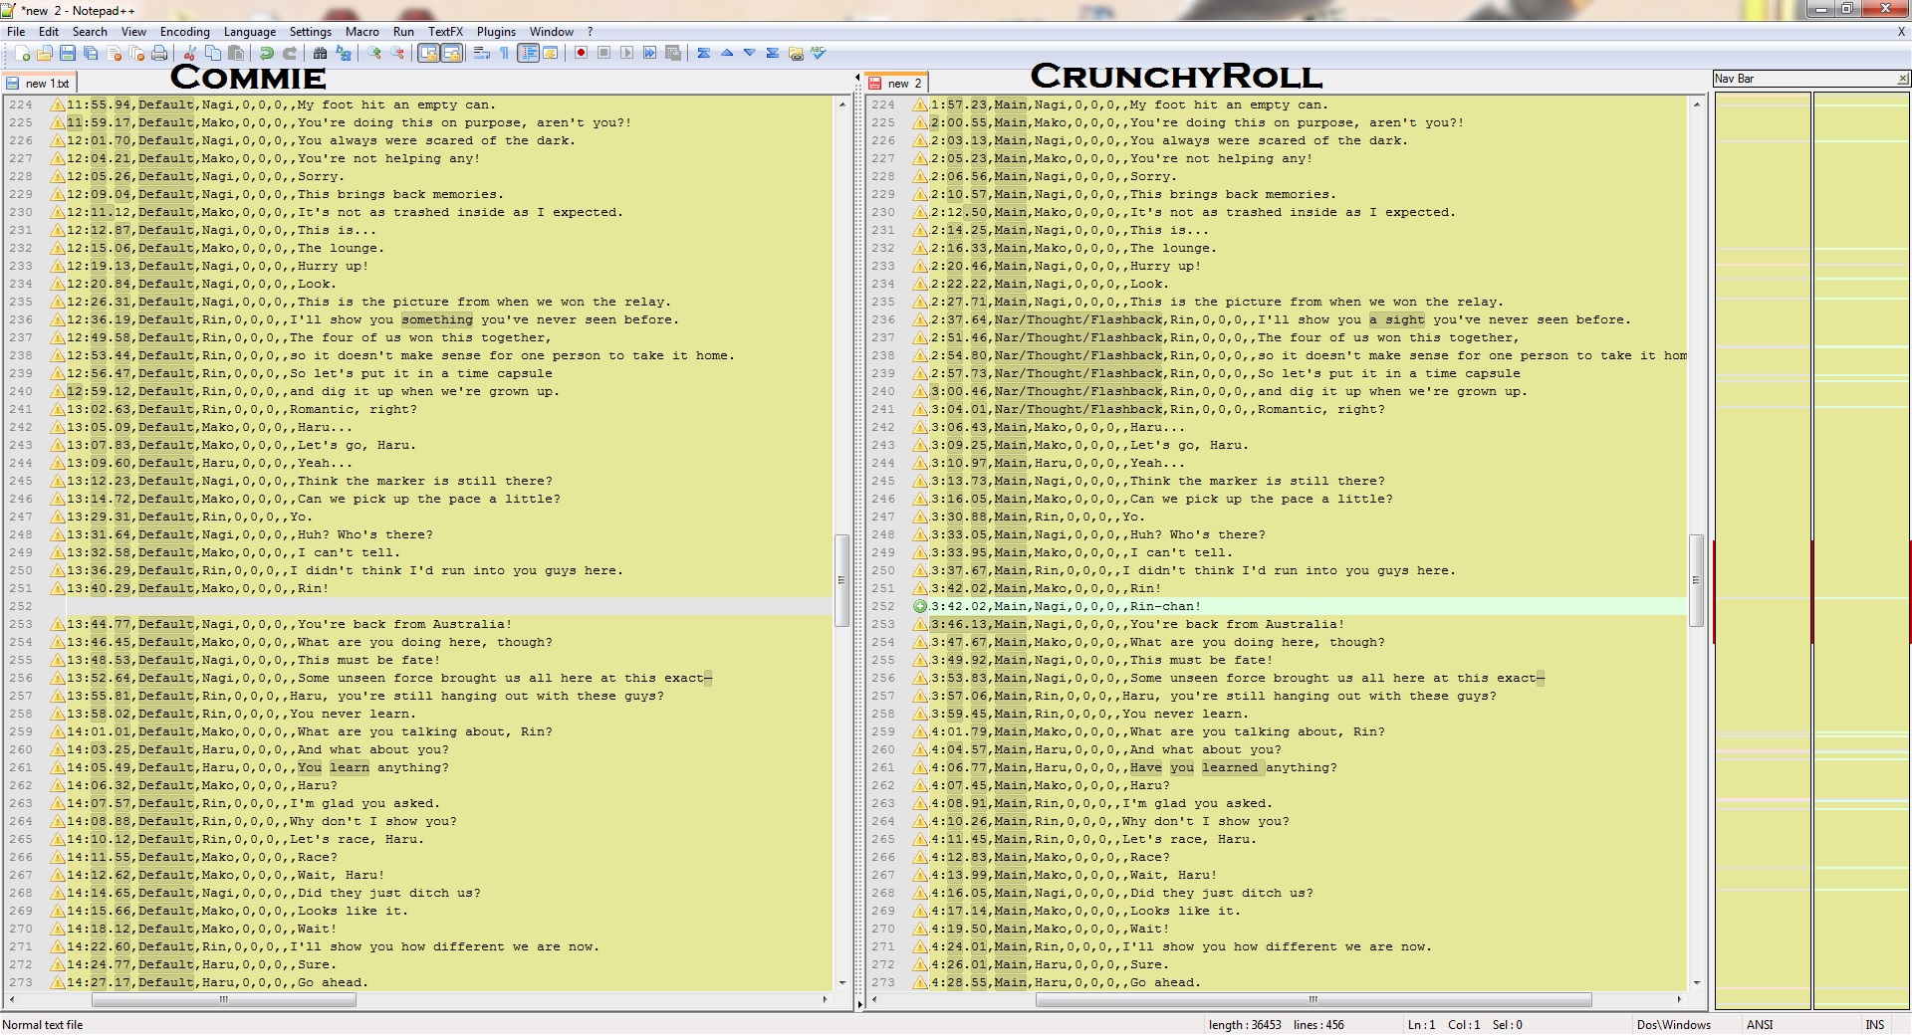The width and height of the screenshot is (1912, 1035).
Task: Click the folder icon next to spell-check
Action: 796,53
